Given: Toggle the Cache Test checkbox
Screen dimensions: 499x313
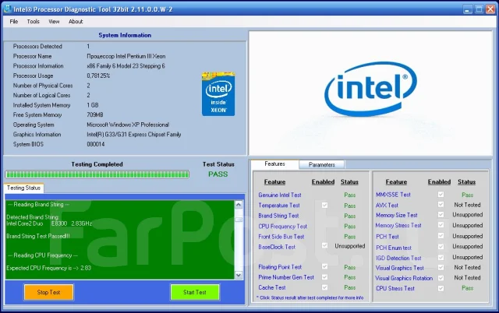Looking at the screenshot, I should tap(324, 287).
